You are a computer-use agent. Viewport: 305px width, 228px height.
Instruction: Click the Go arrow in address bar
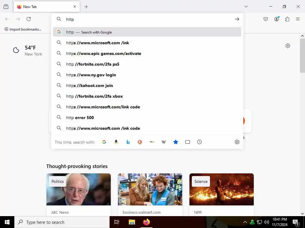click(x=237, y=19)
